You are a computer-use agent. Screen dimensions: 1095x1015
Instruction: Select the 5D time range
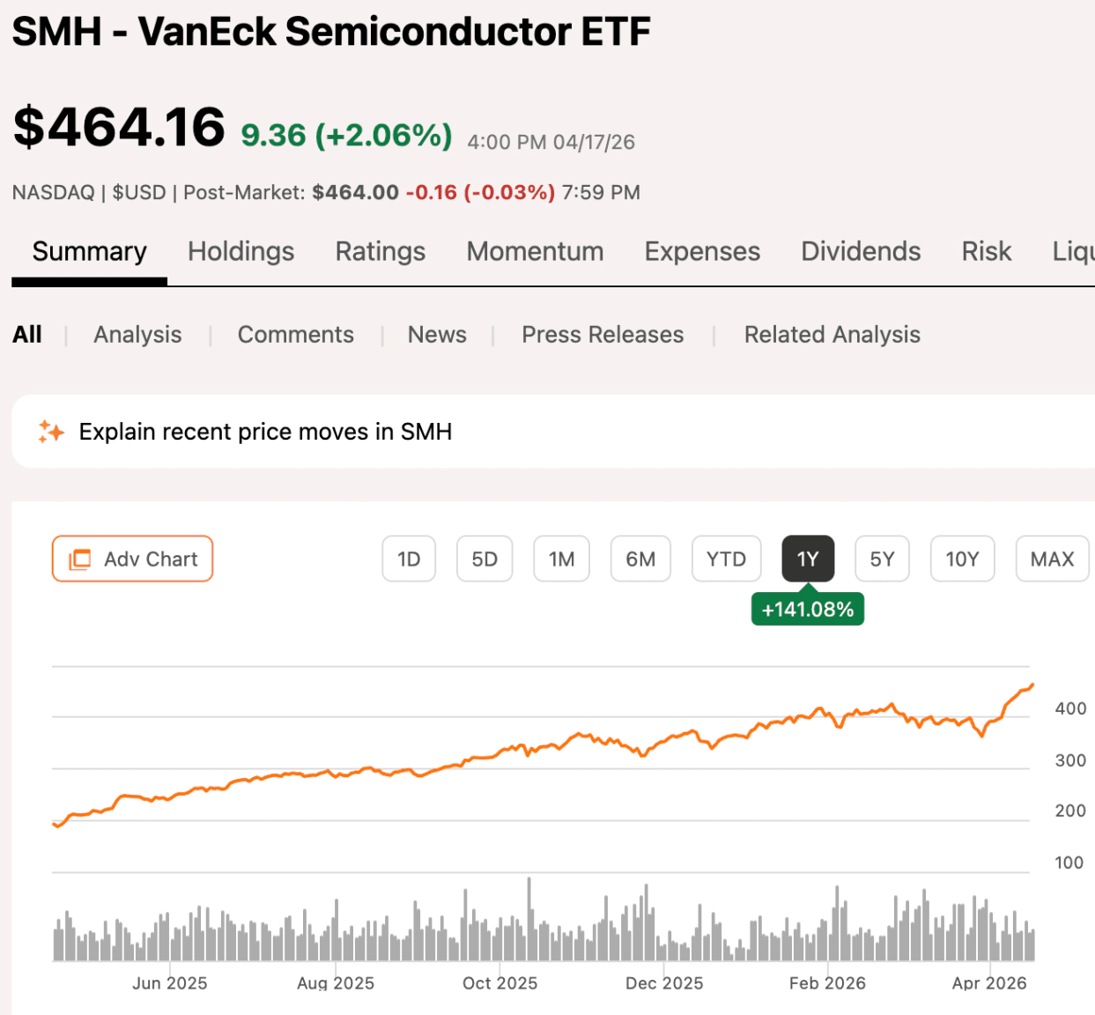coord(485,559)
